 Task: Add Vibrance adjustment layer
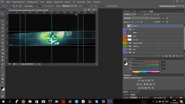(152, 81)
